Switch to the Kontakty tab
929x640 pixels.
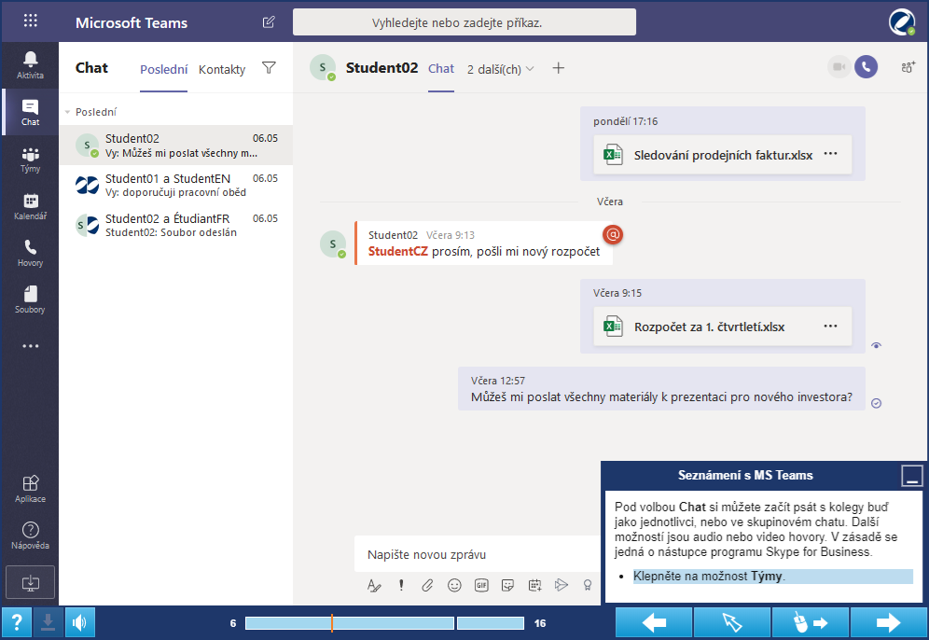click(222, 69)
